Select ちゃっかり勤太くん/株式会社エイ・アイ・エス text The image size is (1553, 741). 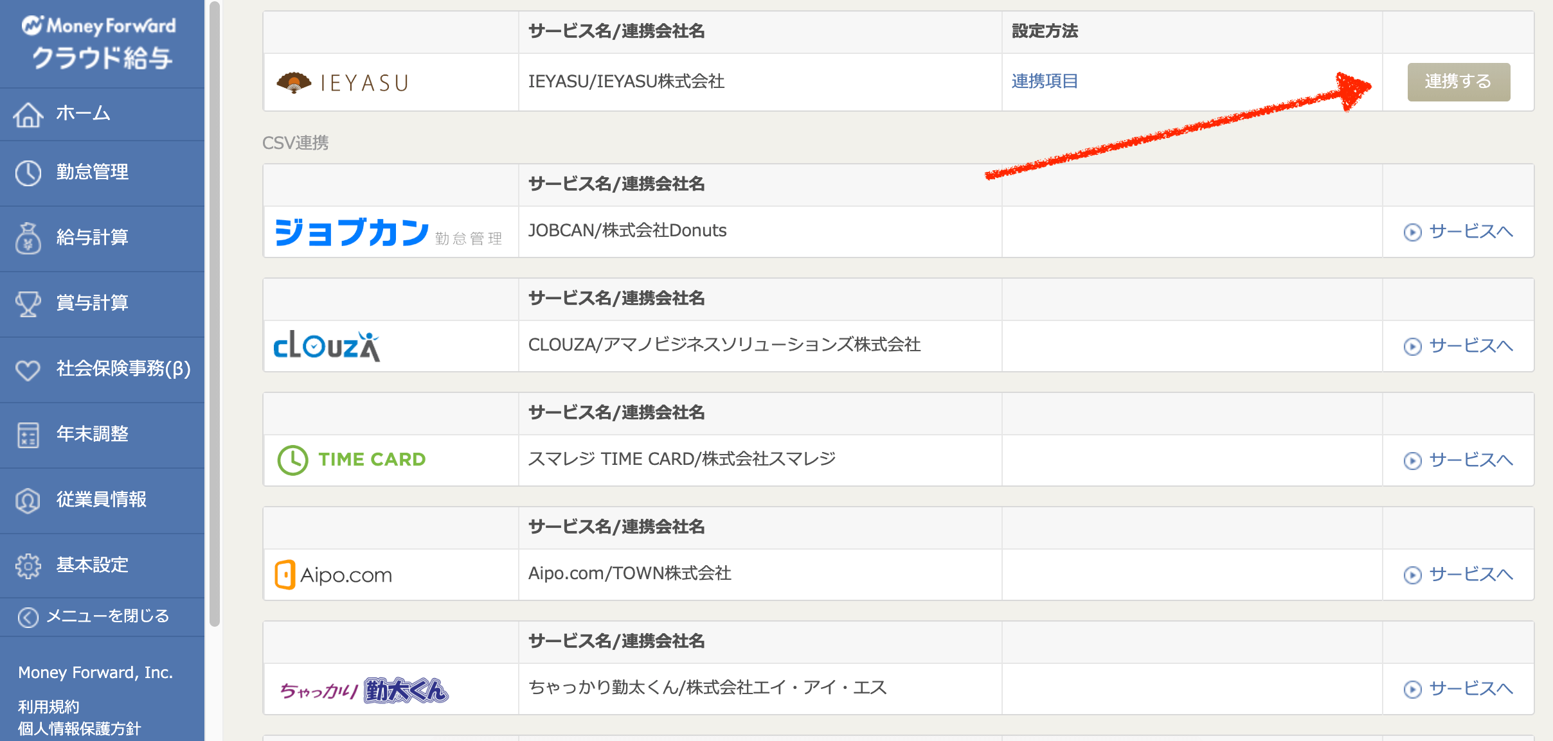(707, 688)
